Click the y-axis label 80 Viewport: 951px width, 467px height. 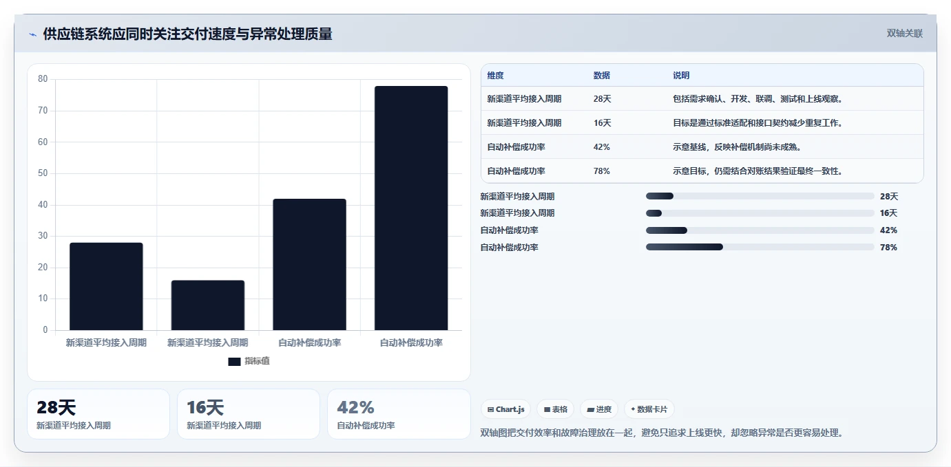tap(43, 79)
